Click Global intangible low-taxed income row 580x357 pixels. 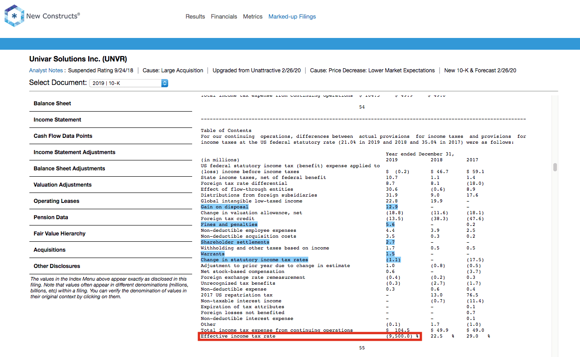pos(252,201)
